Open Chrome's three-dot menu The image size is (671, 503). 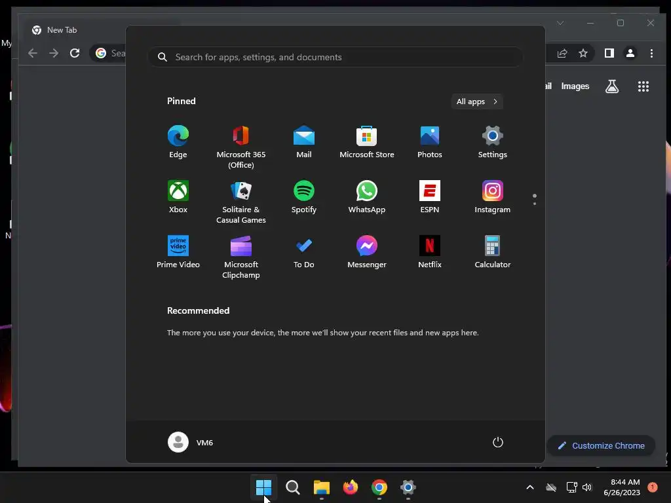[651, 53]
